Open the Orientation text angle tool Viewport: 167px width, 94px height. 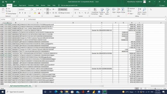tap(53, 9)
